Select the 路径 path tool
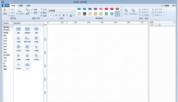 pos(43,13)
